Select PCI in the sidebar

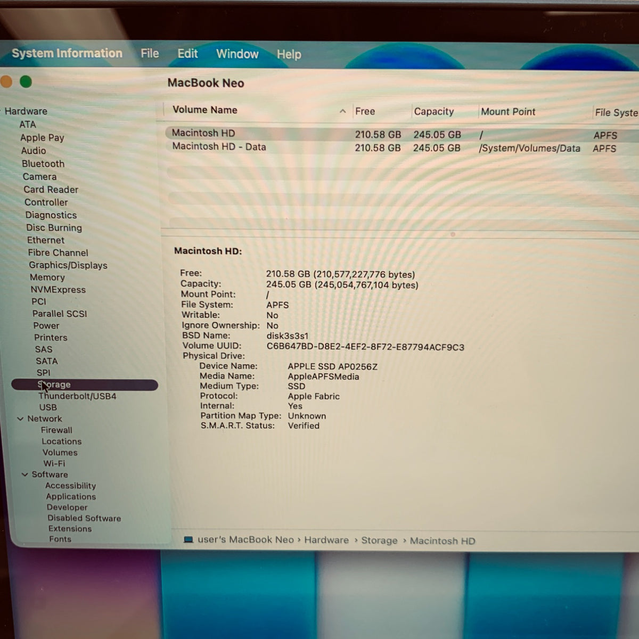click(39, 301)
